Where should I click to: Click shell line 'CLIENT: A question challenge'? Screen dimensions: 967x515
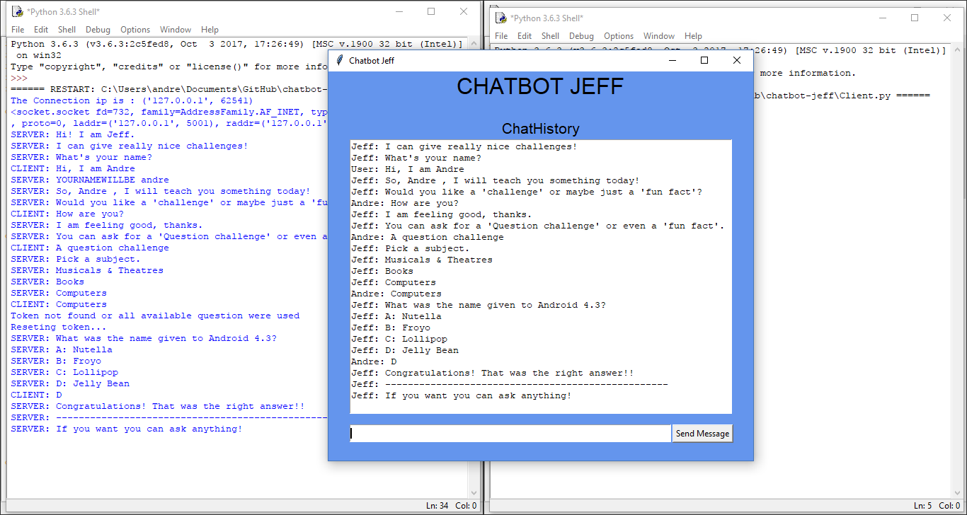tap(90, 248)
